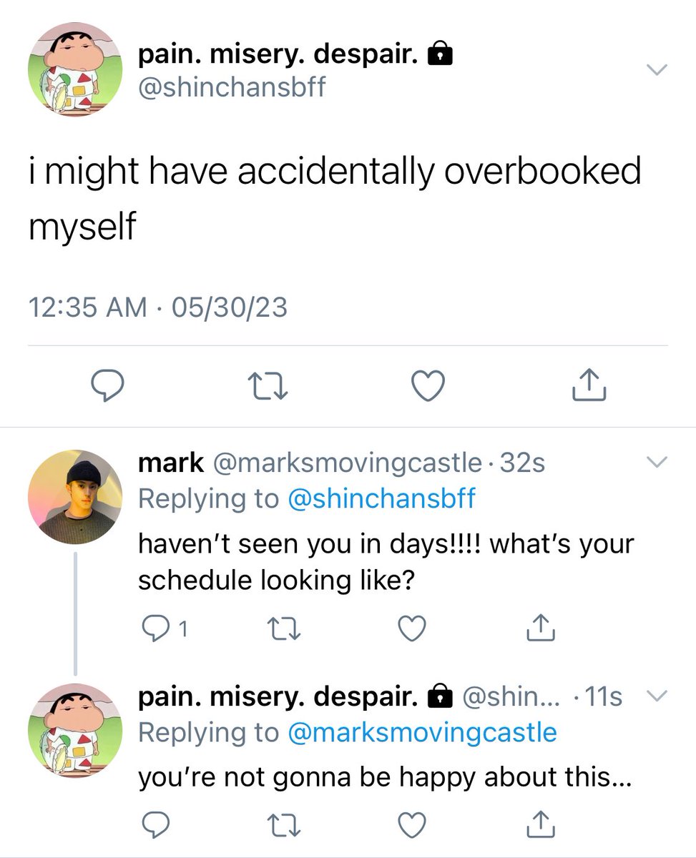This screenshot has height=858, width=696.
Task: Follow the @marksmovingcastle mention link
Action: 422,732
